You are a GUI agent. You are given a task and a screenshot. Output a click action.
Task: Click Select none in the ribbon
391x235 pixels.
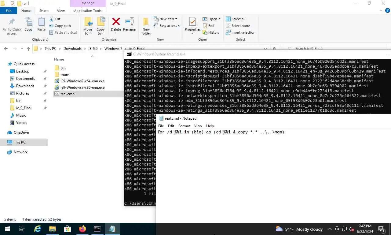click(x=238, y=26)
